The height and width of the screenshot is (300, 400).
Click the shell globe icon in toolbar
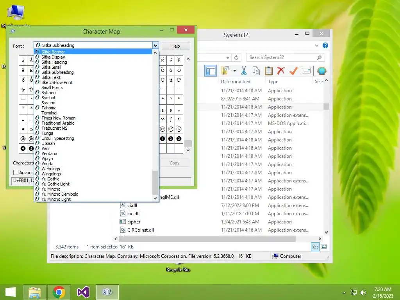tap(322, 71)
